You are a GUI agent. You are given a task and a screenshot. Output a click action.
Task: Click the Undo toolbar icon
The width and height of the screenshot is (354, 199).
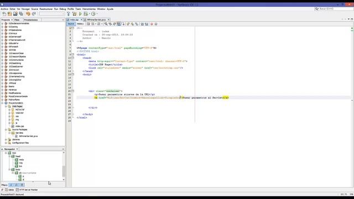point(28,14)
